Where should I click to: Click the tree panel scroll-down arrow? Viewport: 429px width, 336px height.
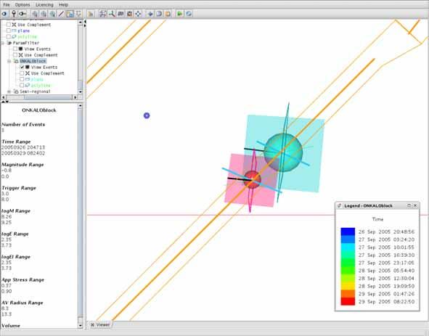click(x=81, y=91)
